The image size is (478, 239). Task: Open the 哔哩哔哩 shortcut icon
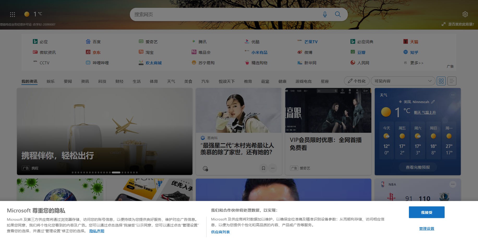[x=88, y=62]
